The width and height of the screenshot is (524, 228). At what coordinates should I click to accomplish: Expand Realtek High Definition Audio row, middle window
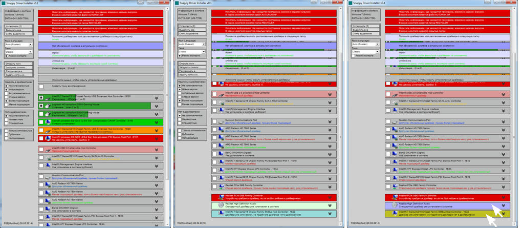330,205
